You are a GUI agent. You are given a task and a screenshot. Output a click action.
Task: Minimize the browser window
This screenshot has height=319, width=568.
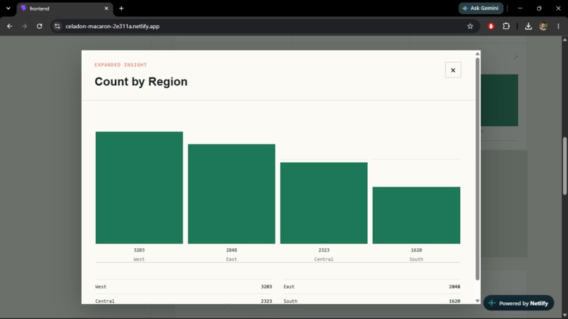pyautogui.click(x=520, y=8)
